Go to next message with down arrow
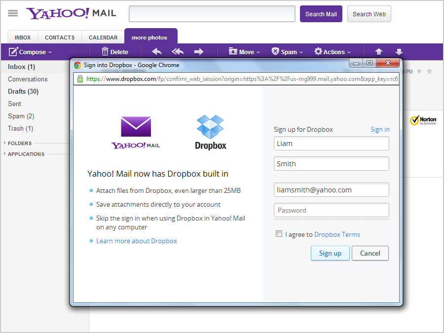444x333 pixels. (x=399, y=52)
